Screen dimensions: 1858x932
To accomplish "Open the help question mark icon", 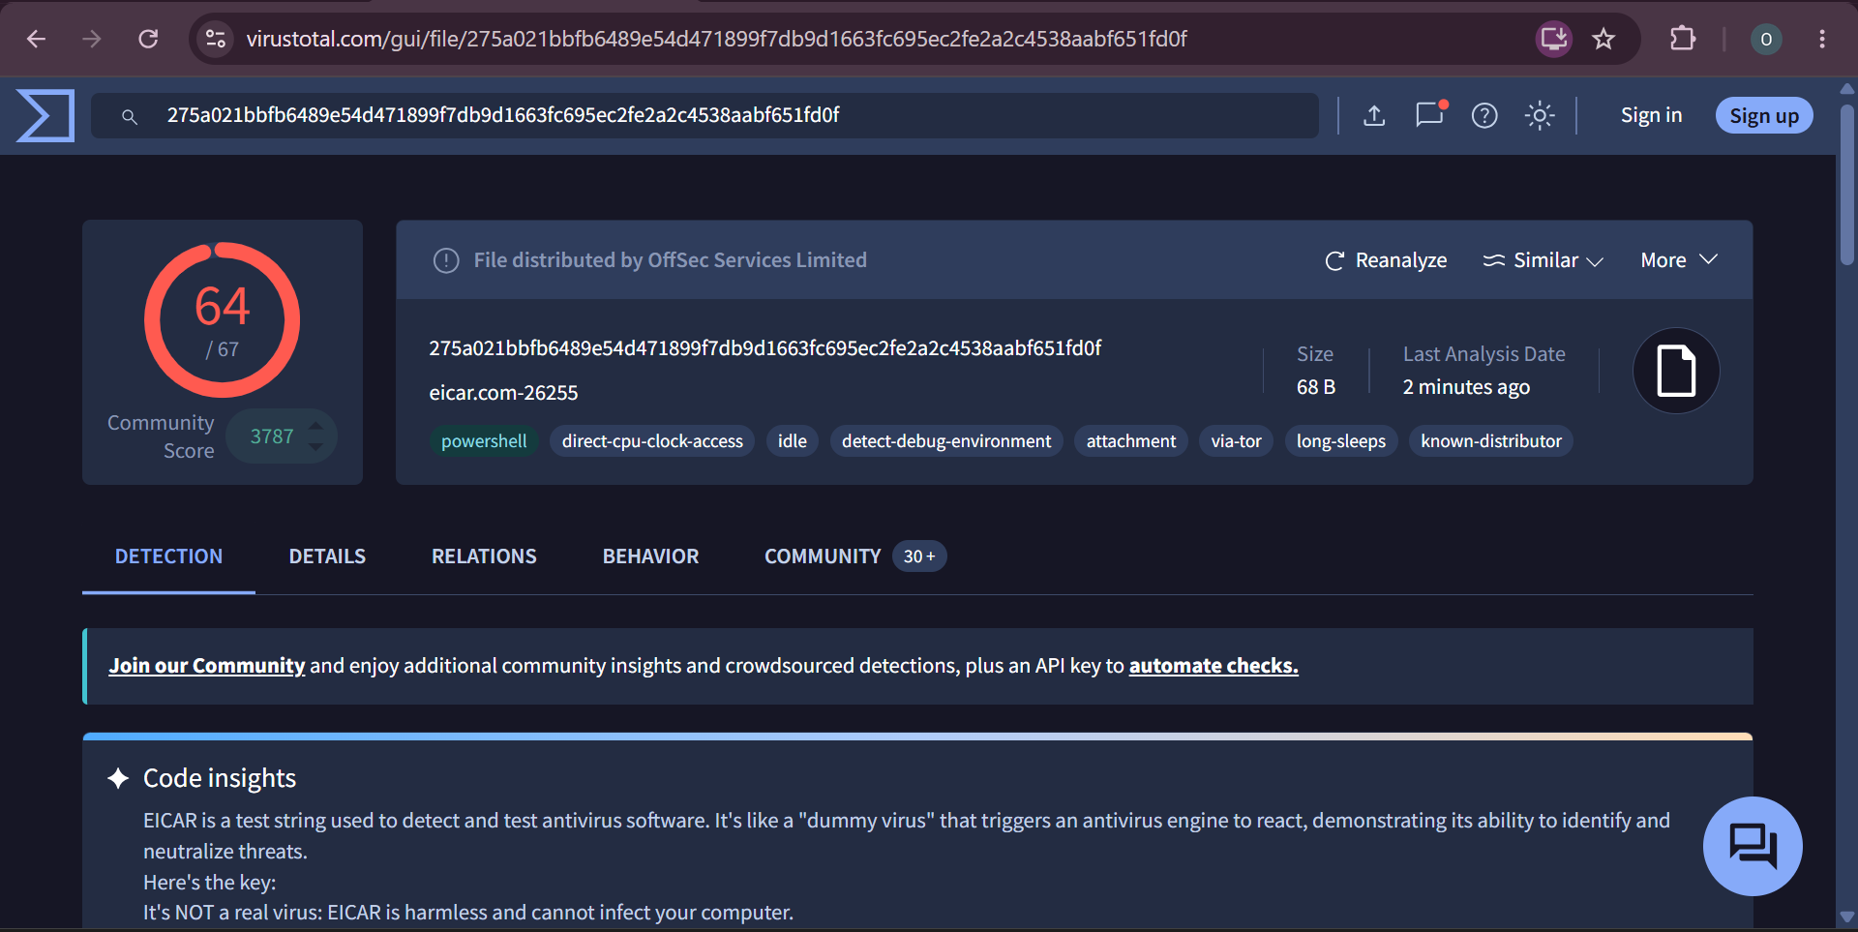I will [1484, 115].
